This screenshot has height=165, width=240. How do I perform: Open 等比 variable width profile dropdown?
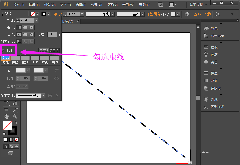click(x=113, y=14)
